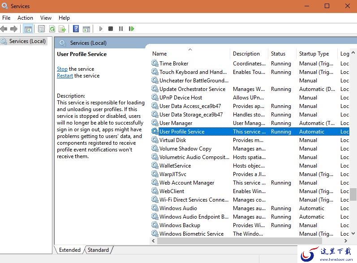Toggle the show/hide console tree icon
The height and width of the screenshot is (263, 357).
[x=28, y=29]
